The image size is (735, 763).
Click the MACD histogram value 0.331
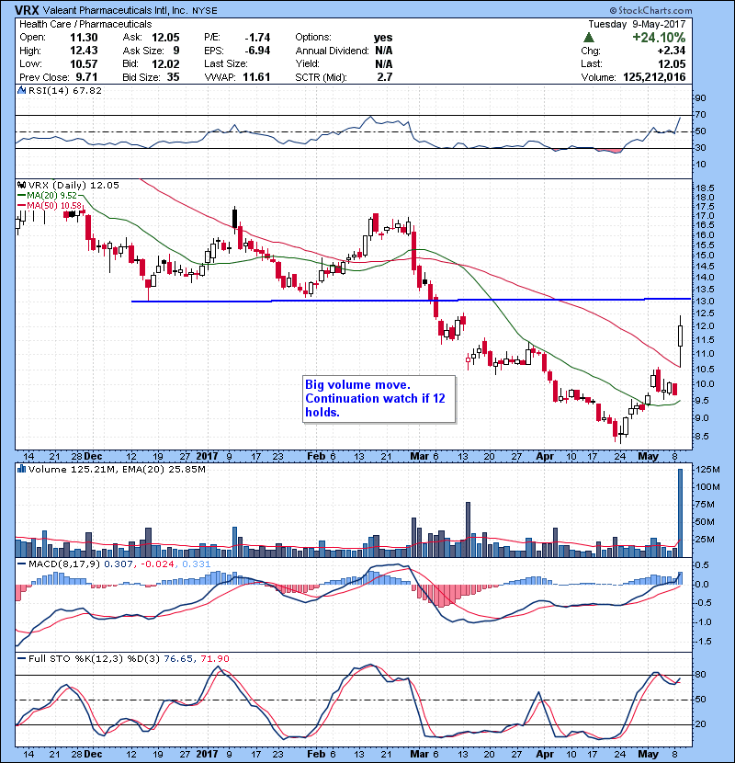pos(197,564)
